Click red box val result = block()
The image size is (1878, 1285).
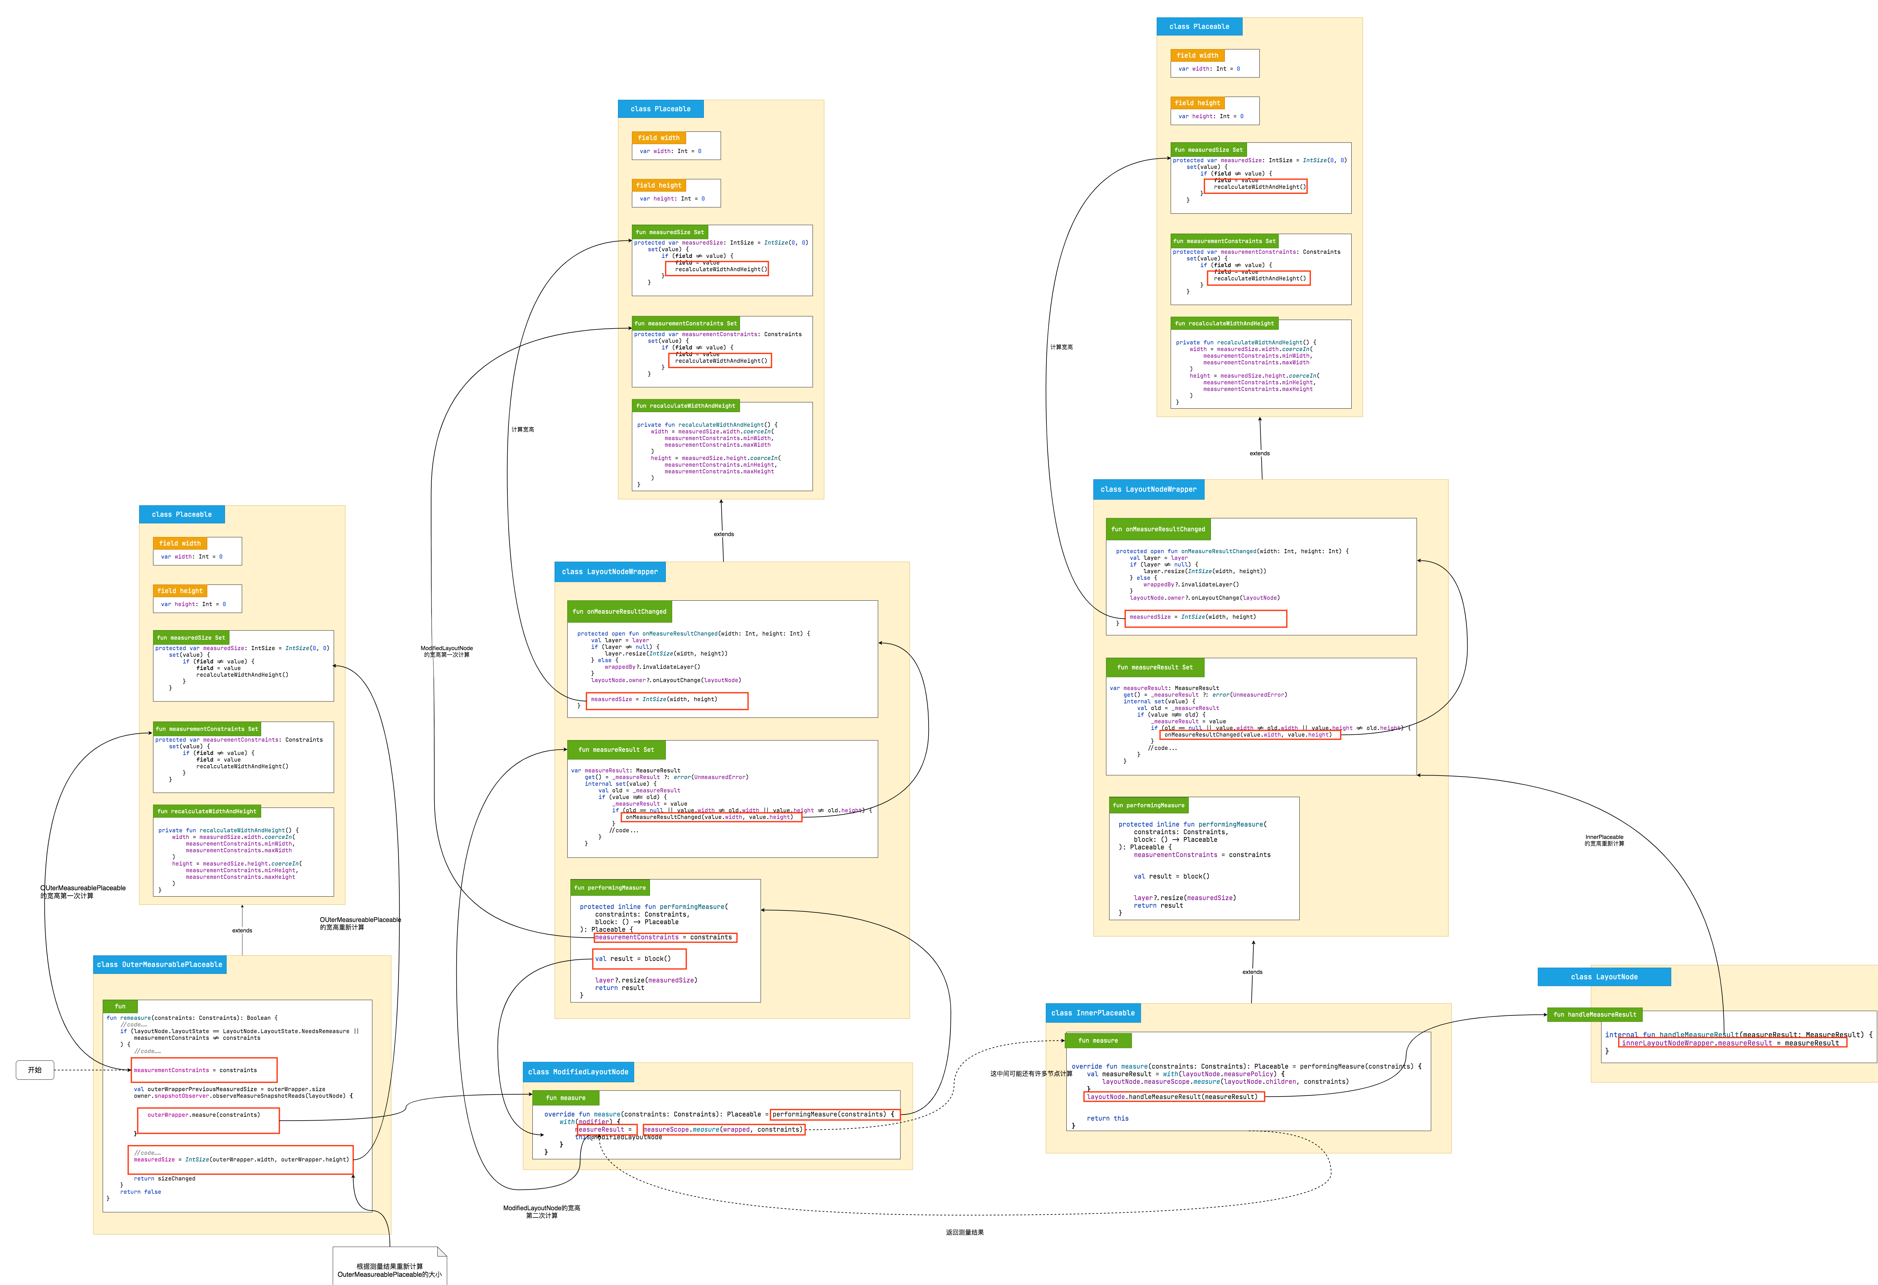[639, 959]
